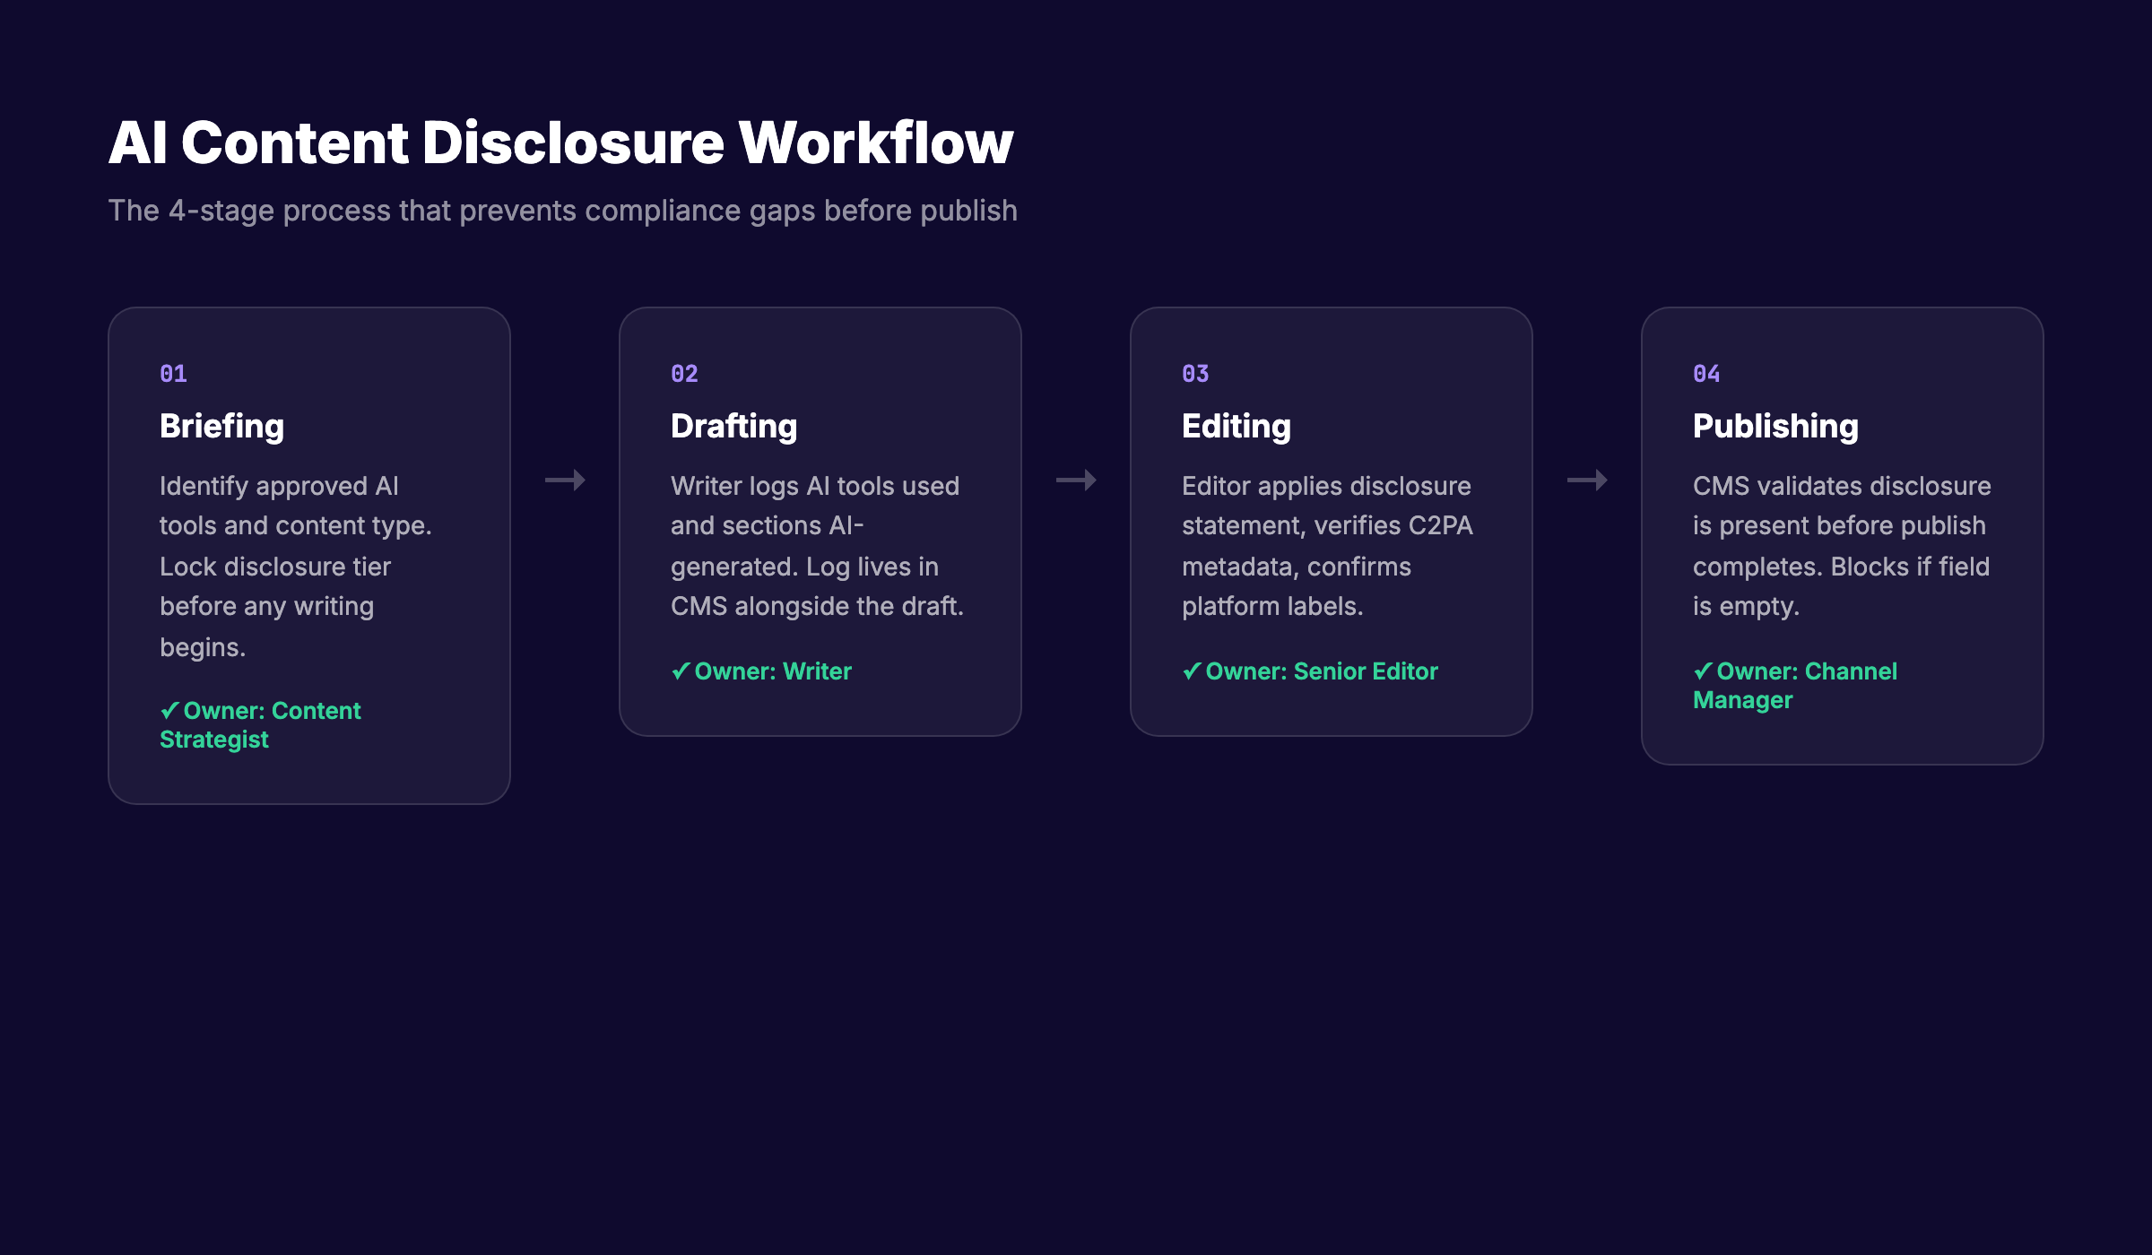Screen dimensions: 2152x1255
Task: Click 'Owner: Content Strategist' label
Action: coord(260,724)
